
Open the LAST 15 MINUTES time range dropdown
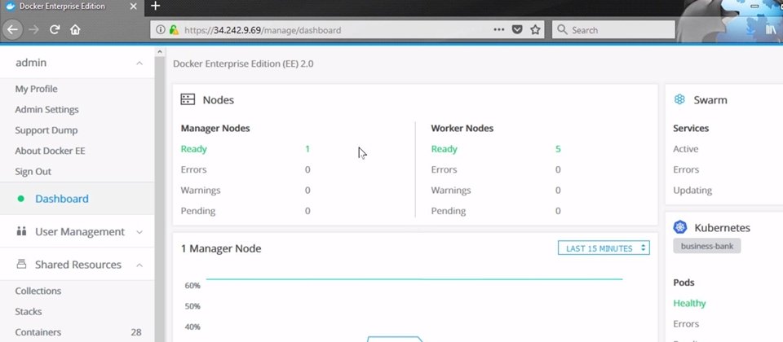[604, 248]
